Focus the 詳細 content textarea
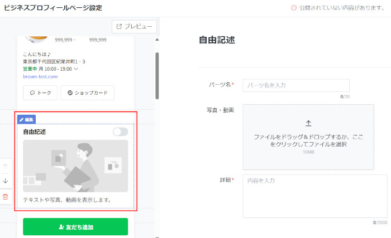The image size is (391, 238). point(315,196)
